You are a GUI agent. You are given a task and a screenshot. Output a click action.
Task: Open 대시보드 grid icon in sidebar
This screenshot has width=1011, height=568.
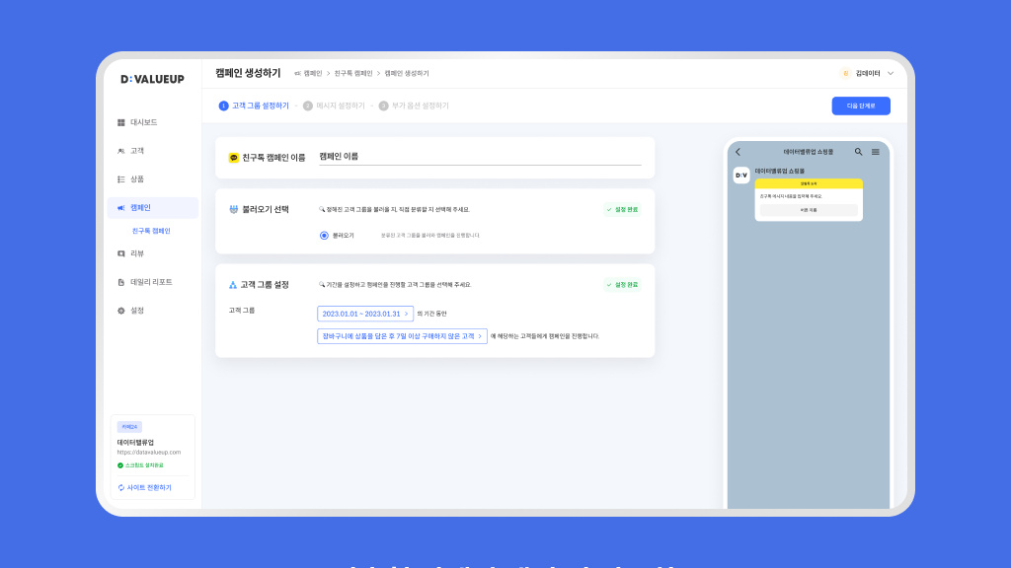tap(120, 122)
